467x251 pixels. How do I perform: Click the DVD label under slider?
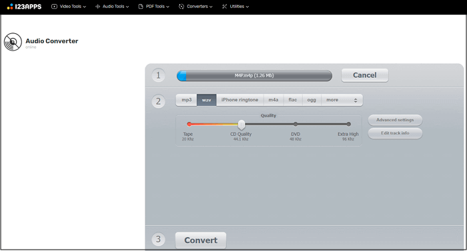pyautogui.click(x=296, y=134)
